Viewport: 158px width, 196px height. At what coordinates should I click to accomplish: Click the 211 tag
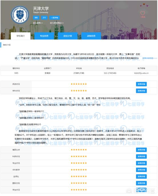(x=44, y=18)
